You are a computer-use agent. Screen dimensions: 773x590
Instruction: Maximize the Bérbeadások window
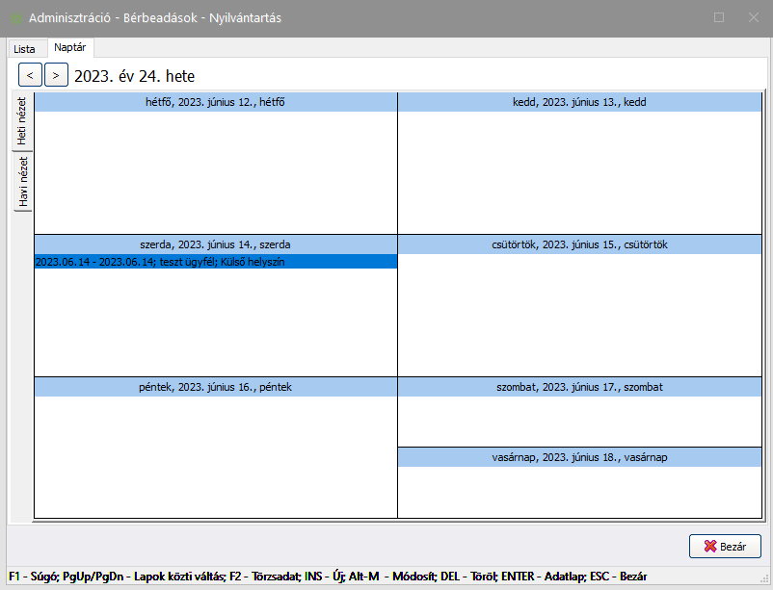[719, 17]
